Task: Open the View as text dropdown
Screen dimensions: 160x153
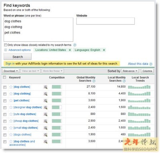Action: click(x=30, y=71)
